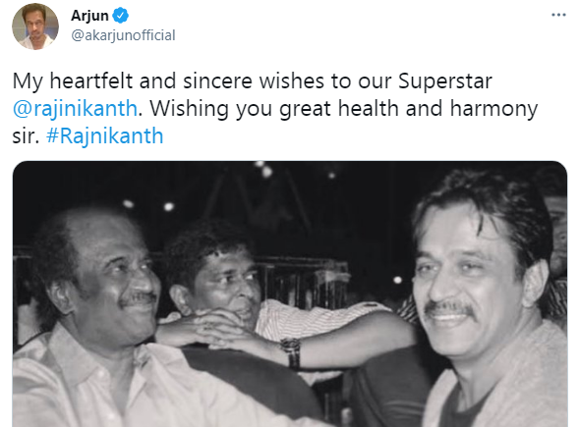Image resolution: width=578 pixels, height=427 pixels.
Task: Open Arjun's round profile avatar
Action: click(x=35, y=27)
